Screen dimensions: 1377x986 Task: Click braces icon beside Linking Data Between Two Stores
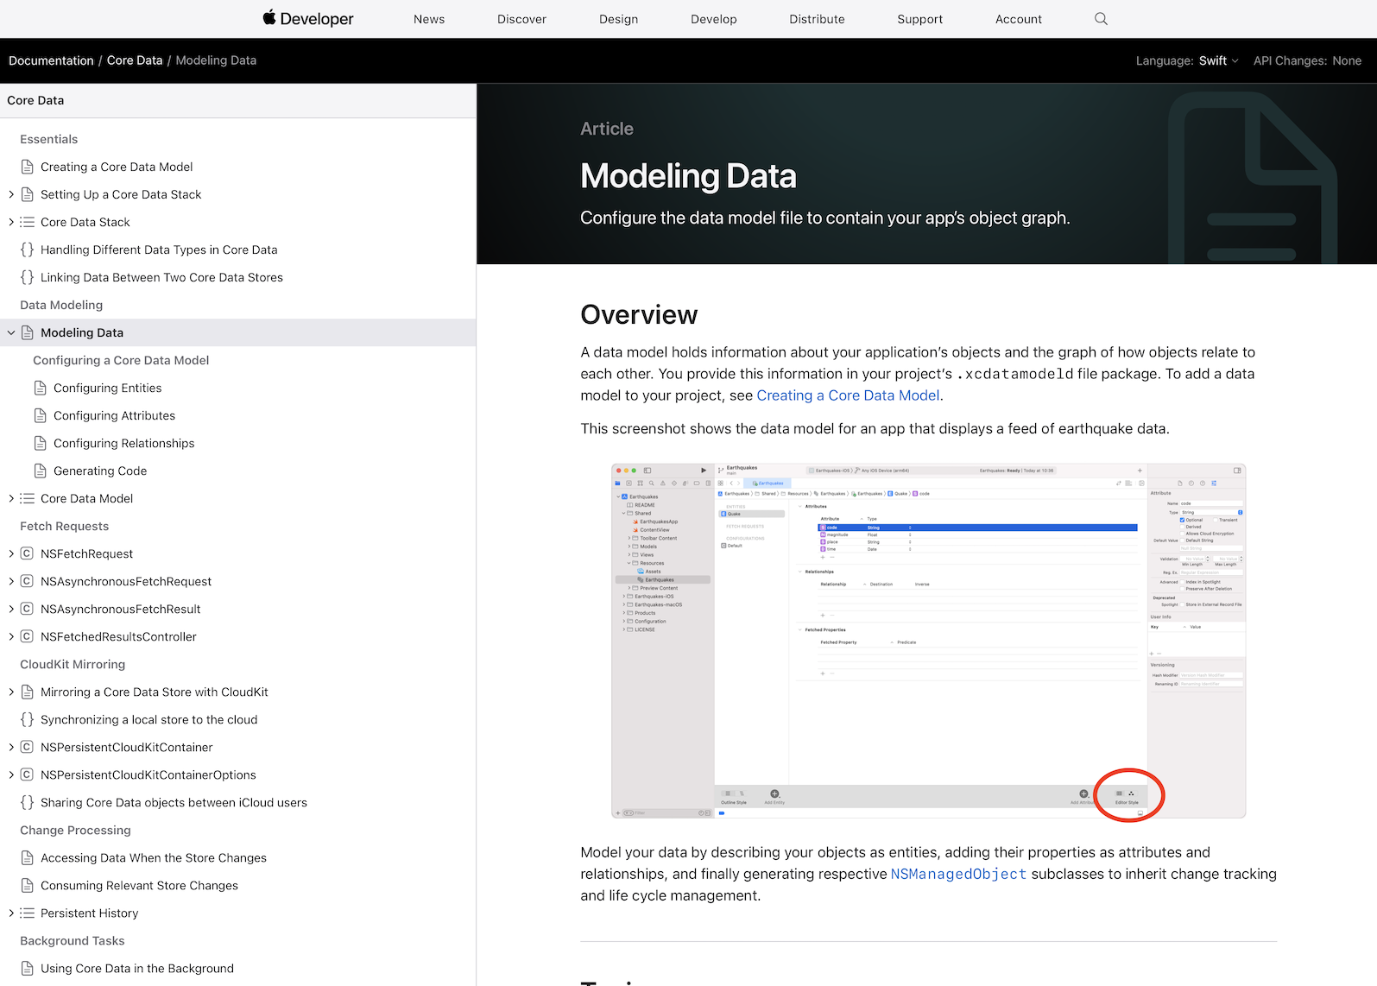click(x=28, y=277)
